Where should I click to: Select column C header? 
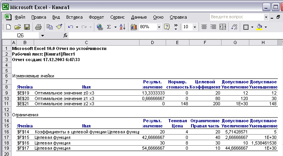[86, 42]
